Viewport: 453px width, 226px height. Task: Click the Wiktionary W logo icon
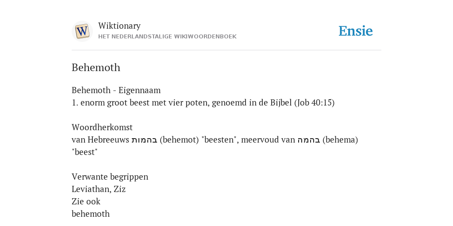pyautogui.click(x=82, y=31)
